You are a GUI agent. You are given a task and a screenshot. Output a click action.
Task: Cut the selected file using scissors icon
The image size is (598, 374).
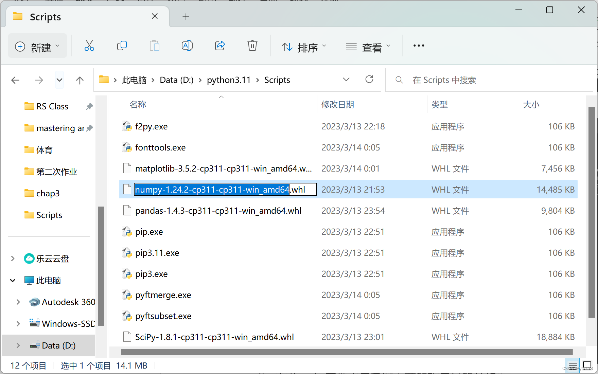(x=89, y=45)
